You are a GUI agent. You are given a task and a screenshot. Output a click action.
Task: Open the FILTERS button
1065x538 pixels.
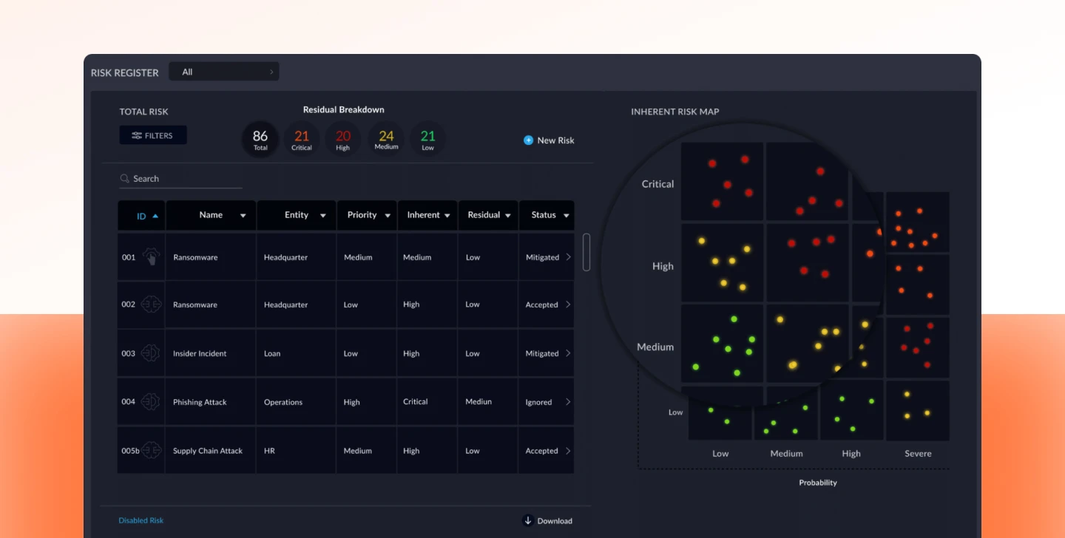(153, 135)
